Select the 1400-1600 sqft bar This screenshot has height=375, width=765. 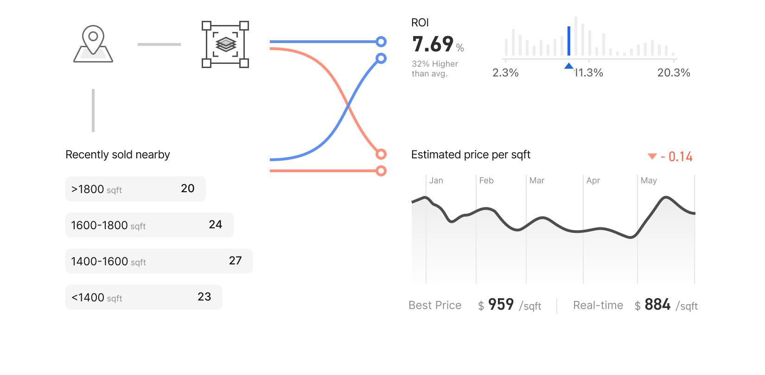(x=159, y=261)
